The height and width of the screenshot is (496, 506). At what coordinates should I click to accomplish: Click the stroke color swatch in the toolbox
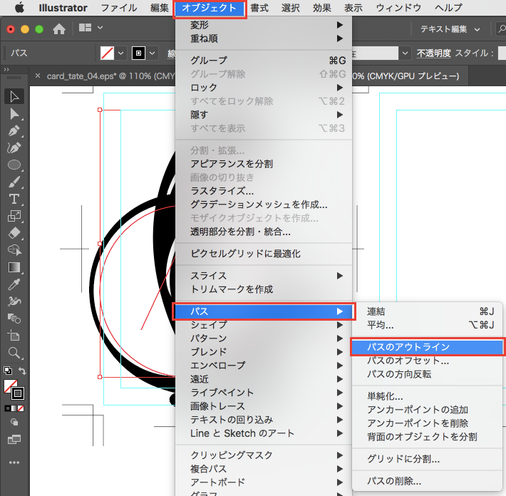pos(18,393)
